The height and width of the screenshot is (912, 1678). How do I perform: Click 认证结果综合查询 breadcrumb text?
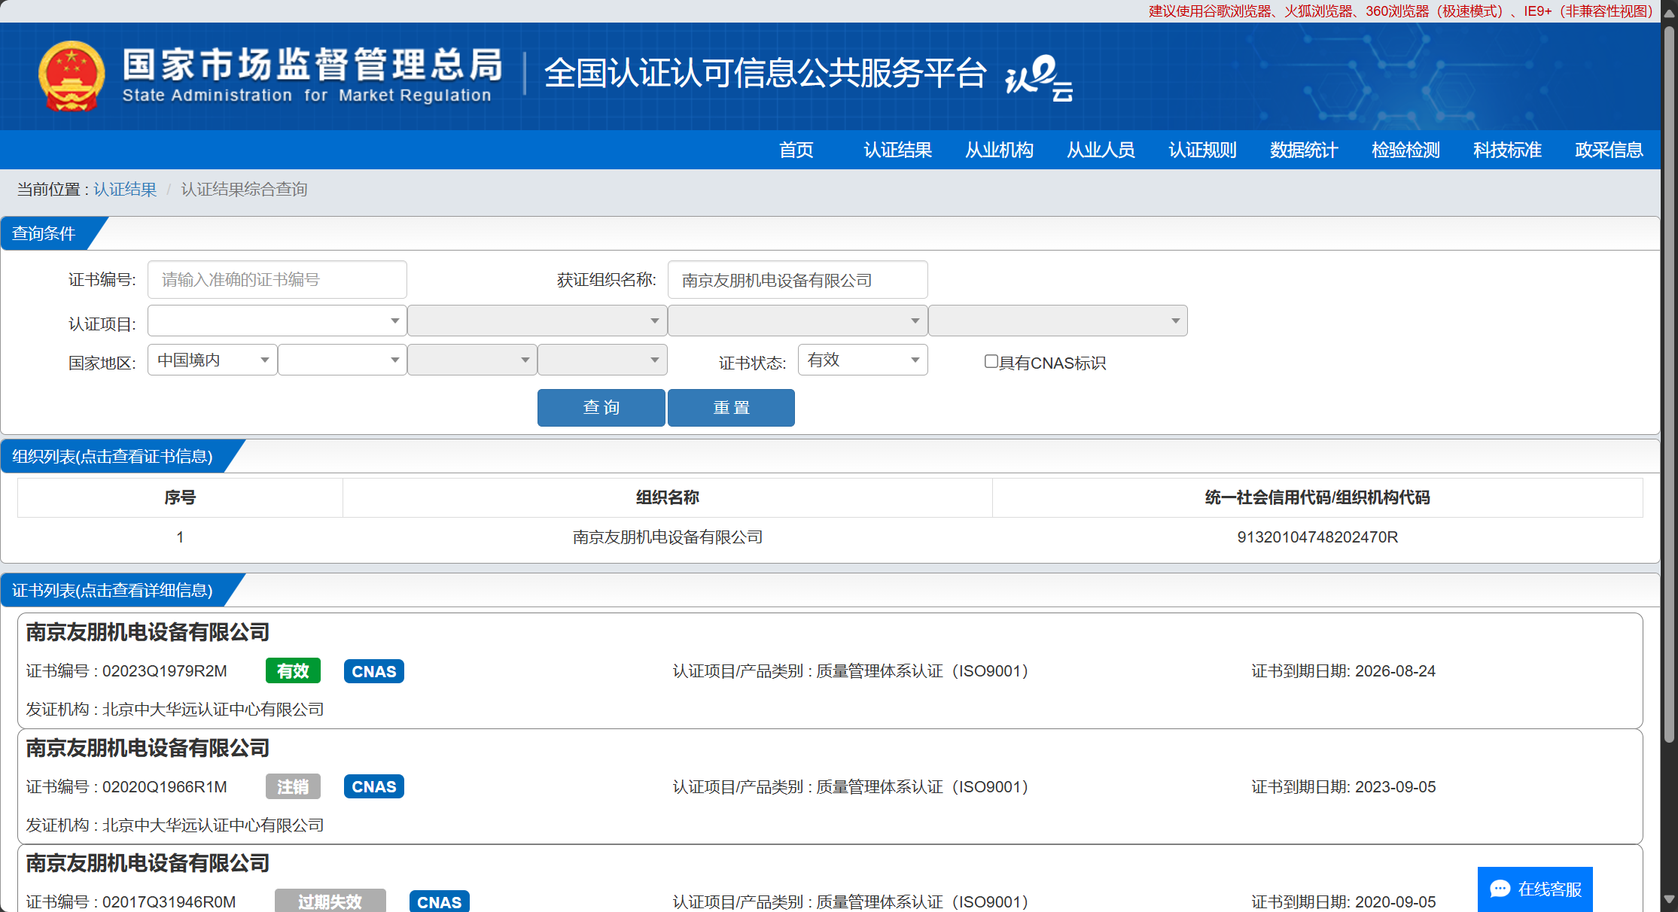[x=244, y=189]
